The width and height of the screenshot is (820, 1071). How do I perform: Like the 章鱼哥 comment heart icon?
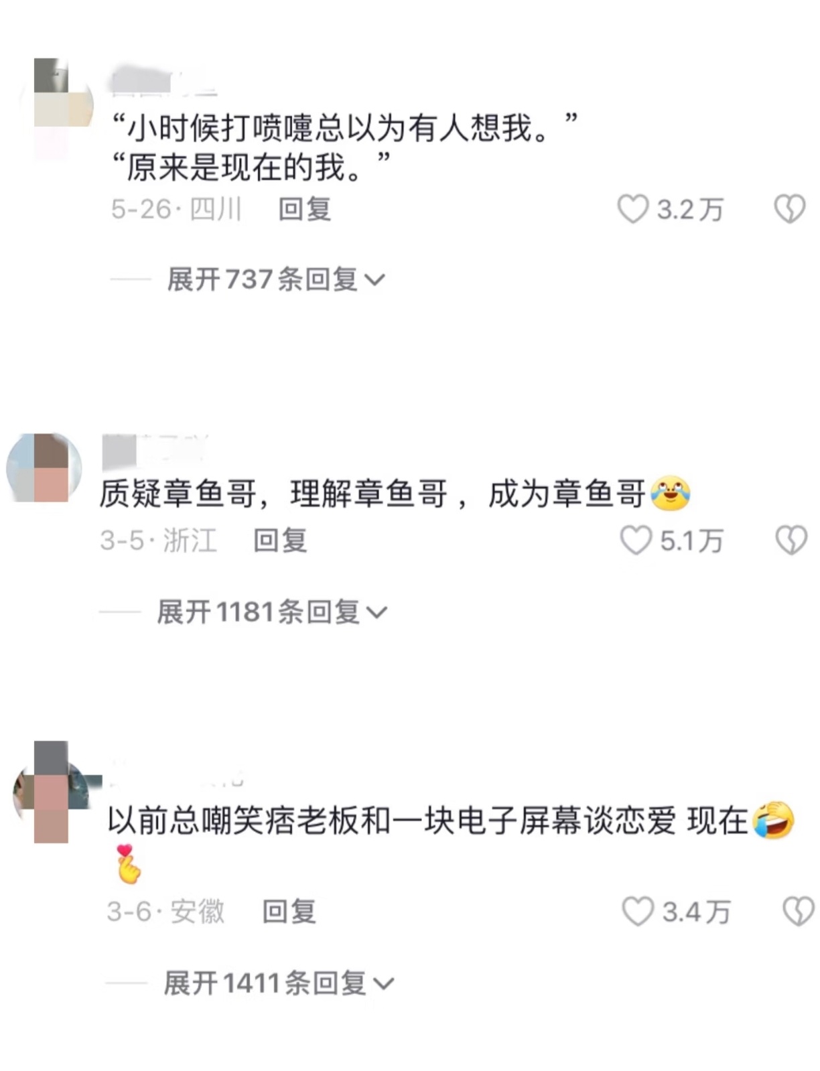[x=636, y=541]
